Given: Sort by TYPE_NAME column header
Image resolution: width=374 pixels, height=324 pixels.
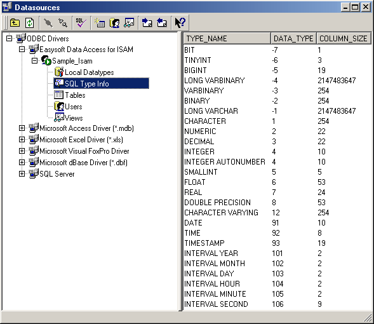Looking at the screenshot, I should 227,38.
